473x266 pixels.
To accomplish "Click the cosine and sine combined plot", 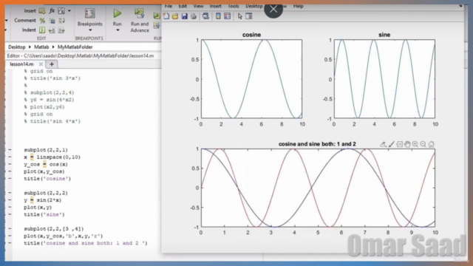I will tap(318, 188).
